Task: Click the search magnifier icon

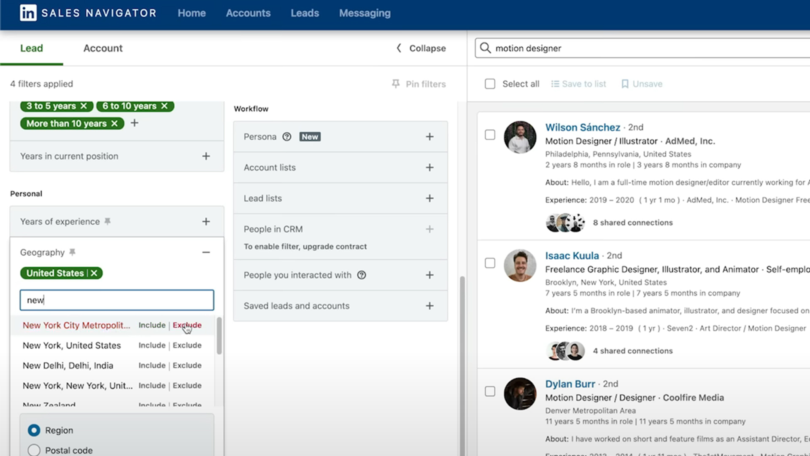Action: point(486,48)
